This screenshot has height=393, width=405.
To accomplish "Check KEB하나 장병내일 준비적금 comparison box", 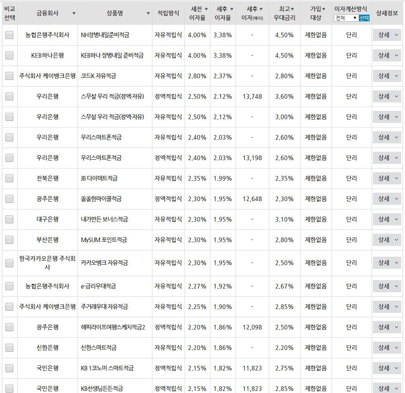I will [x=9, y=55].
